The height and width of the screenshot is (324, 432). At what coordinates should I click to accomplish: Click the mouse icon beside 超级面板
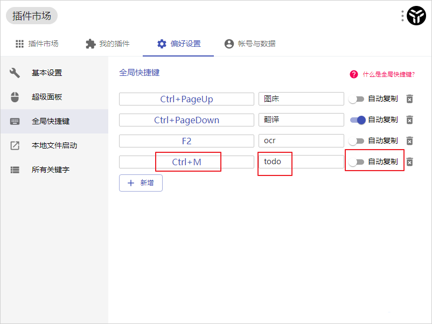click(x=14, y=97)
